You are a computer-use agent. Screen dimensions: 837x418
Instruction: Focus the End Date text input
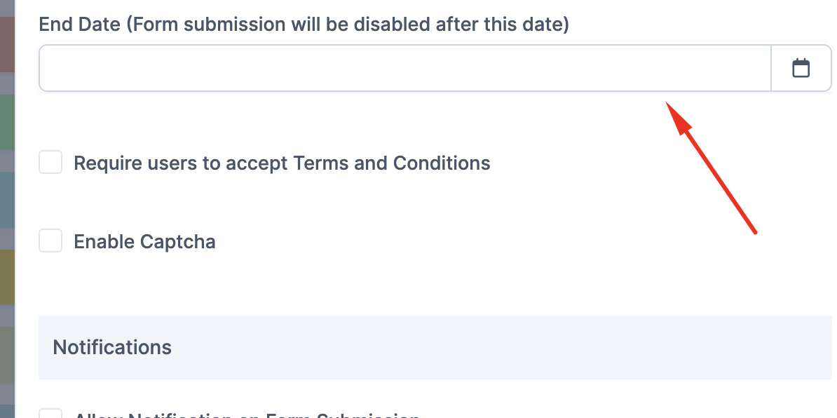[x=405, y=68]
